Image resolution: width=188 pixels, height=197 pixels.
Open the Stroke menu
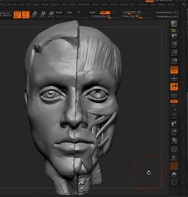(x=113, y=5)
